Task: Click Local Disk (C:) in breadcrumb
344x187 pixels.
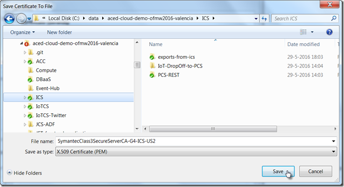Action: [x=64, y=18]
